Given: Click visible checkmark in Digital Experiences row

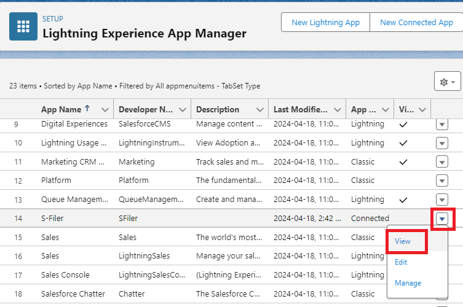Looking at the screenshot, I should tap(403, 125).
